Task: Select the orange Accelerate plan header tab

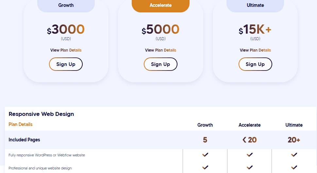Action: (x=160, y=5)
